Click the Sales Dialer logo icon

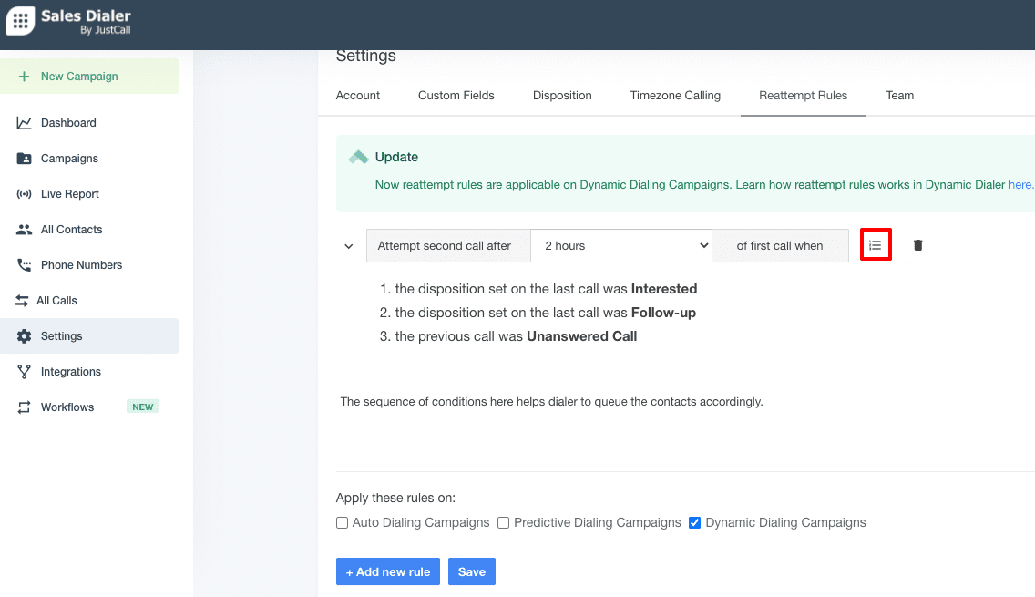point(20,21)
